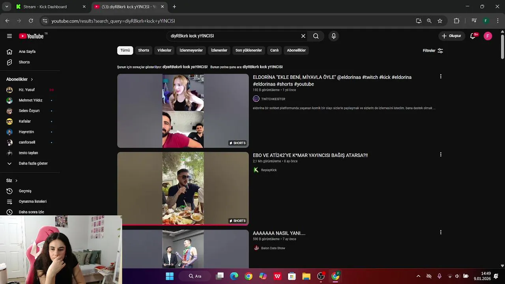The image size is (505, 284).
Task: Go back in Chrome history
Action: 7,21
